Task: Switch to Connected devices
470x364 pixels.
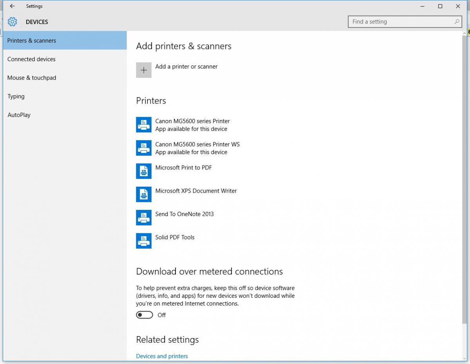Action: [31, 59]
